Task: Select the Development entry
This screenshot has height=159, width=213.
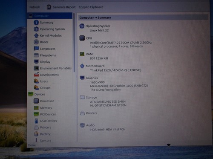Action: pos(49,75)
